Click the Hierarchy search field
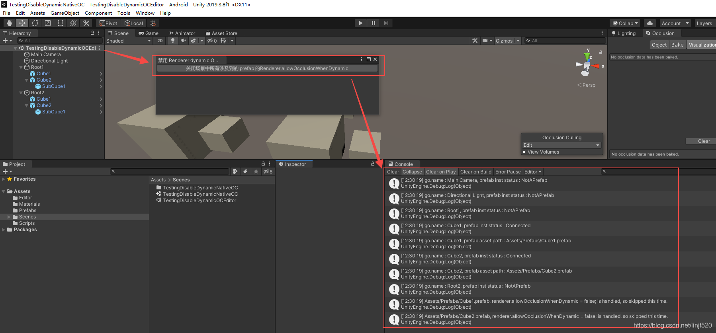Screen dimensions: 716x333 [x=60, y=41]
